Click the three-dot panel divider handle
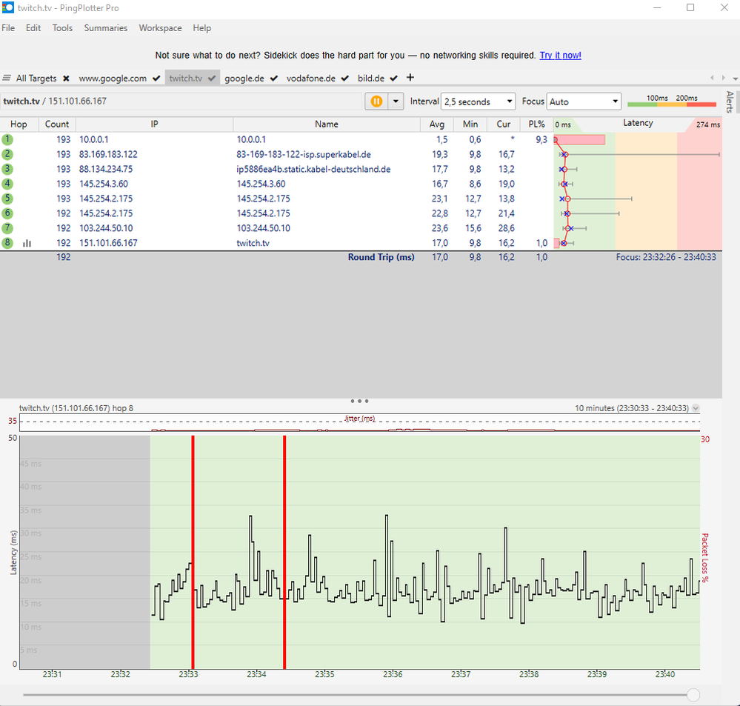Viewport: 740px width, 706px height. tap(359, 401)
